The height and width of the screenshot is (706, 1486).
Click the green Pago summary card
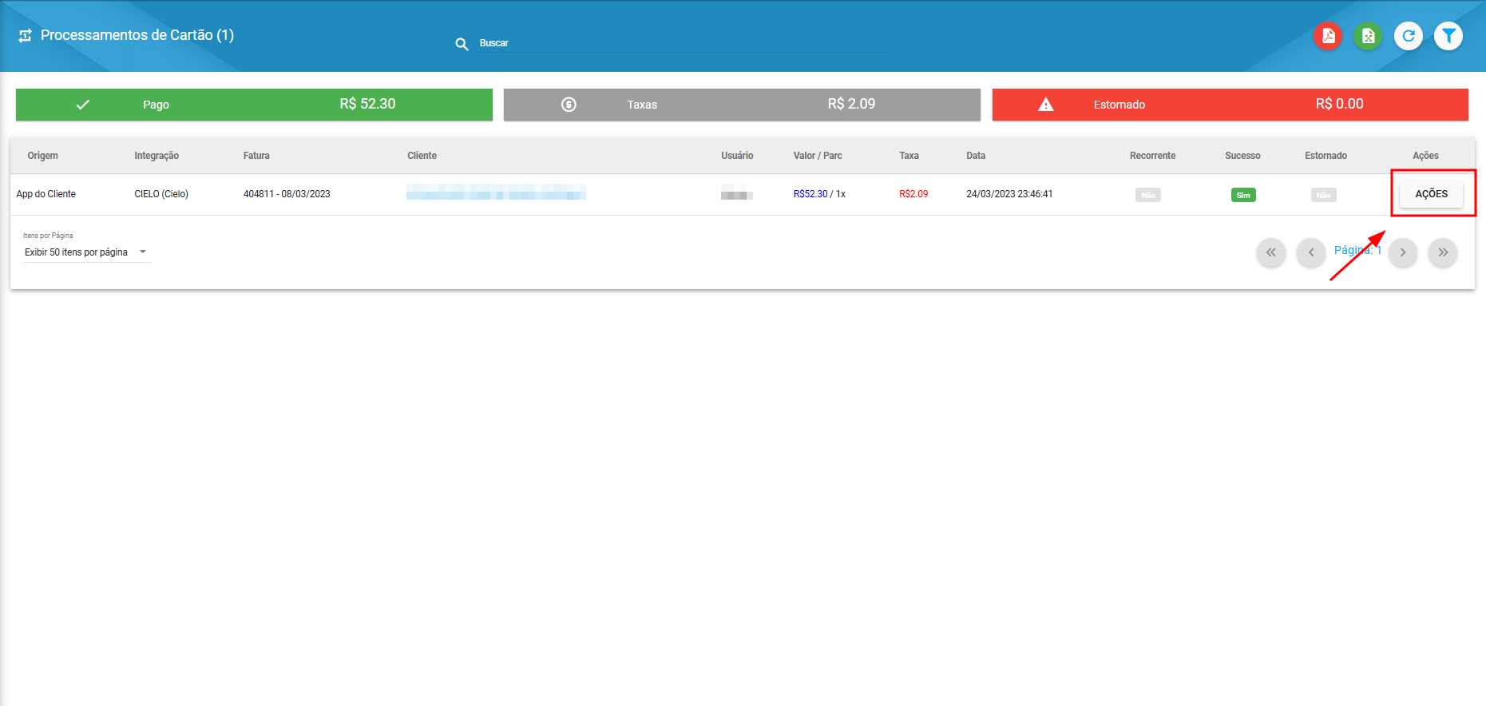click(x=254, y=105)
